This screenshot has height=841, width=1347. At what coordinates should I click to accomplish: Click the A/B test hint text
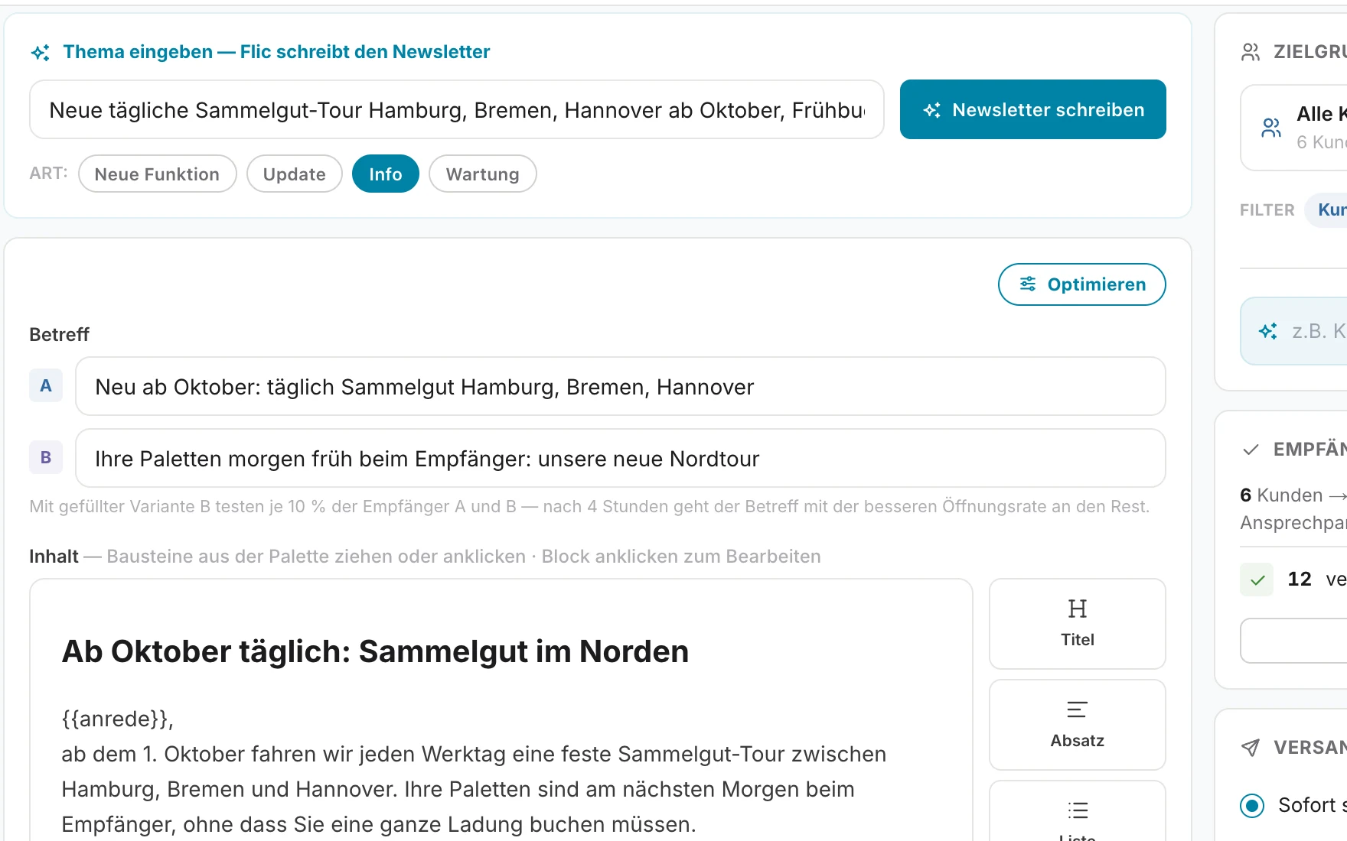click(589, 506)
